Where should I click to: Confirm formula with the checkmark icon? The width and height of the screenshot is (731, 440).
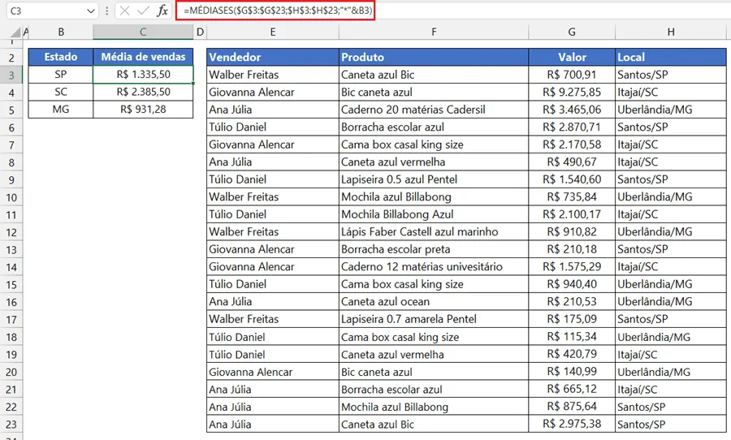[143, 11]
